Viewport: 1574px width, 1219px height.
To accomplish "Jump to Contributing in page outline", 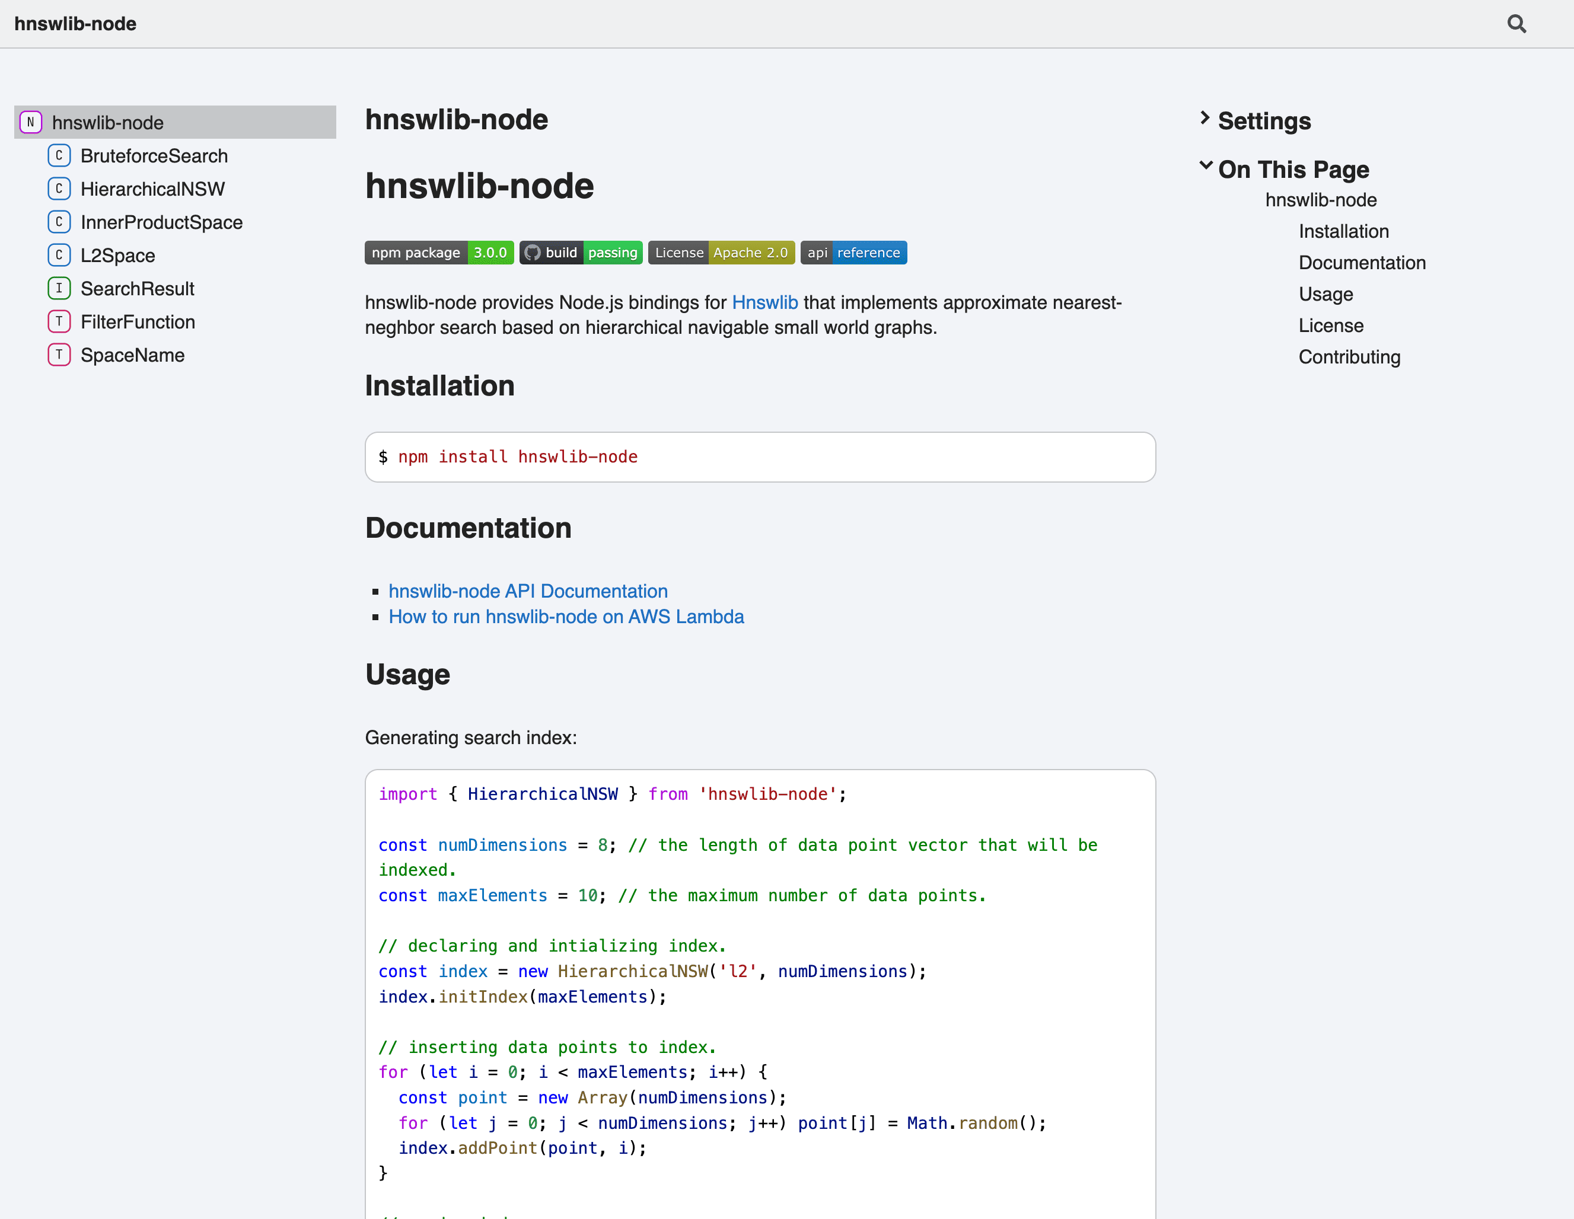I will pyautogui.click(x=1349, y=356).
